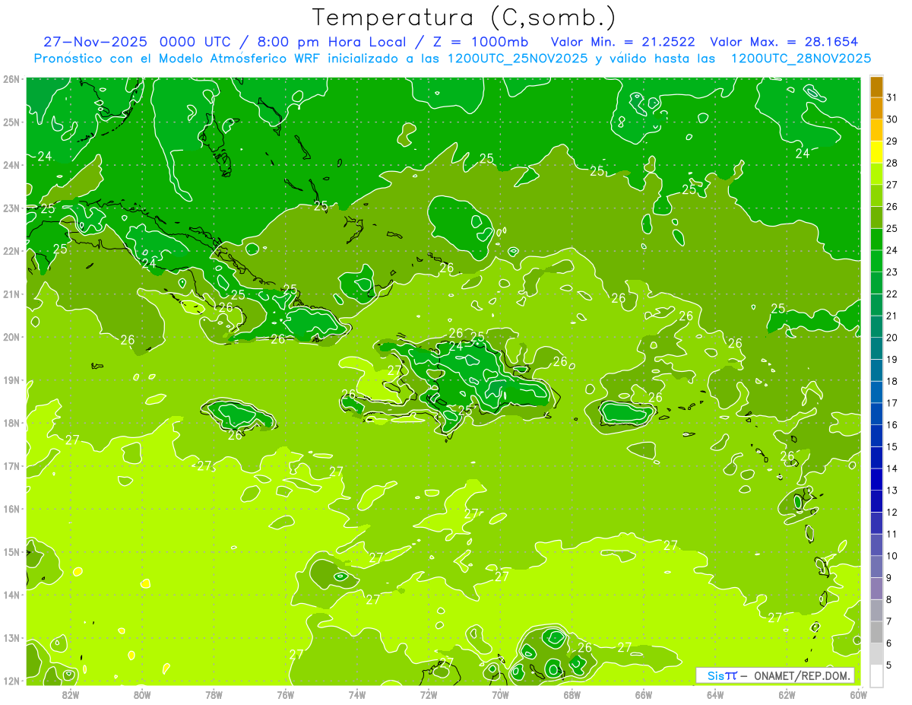Image resolution: width=912 pixels, height=705 pixels.
Task: Click the 19N latitude axis label
Action: [11, 379]
